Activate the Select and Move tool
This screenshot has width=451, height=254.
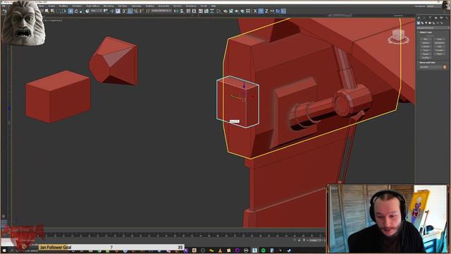(70, 11)
